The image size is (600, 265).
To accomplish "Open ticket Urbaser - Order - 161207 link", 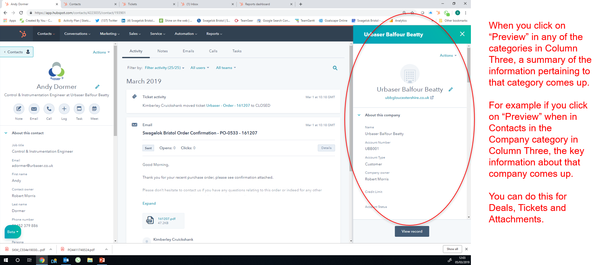I will pyautogui.click(x=228, y=105).
